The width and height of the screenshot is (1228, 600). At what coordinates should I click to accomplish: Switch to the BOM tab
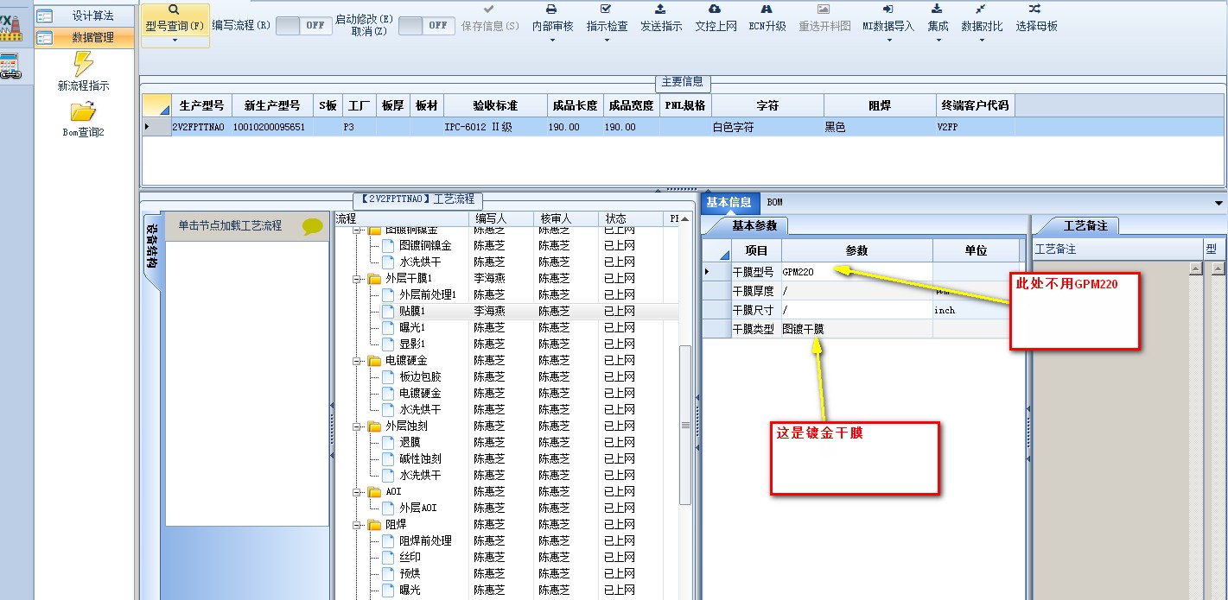pos(774,203)
